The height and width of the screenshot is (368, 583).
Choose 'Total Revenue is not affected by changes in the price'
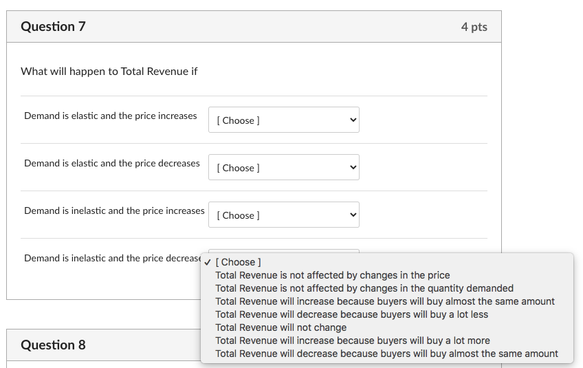pyautogui.click(x=386, y=275)
